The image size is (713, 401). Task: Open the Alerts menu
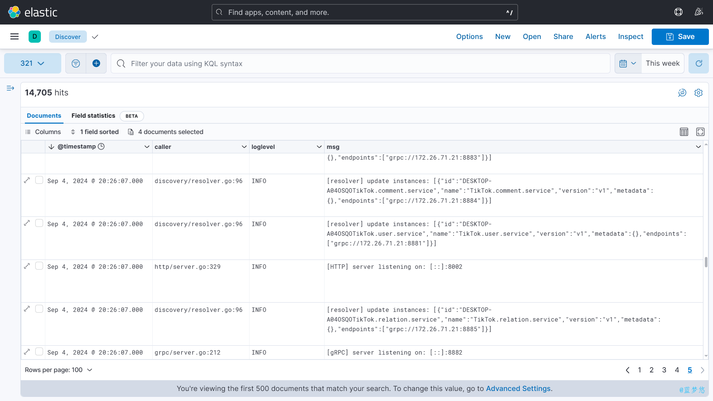click(596, 37)
